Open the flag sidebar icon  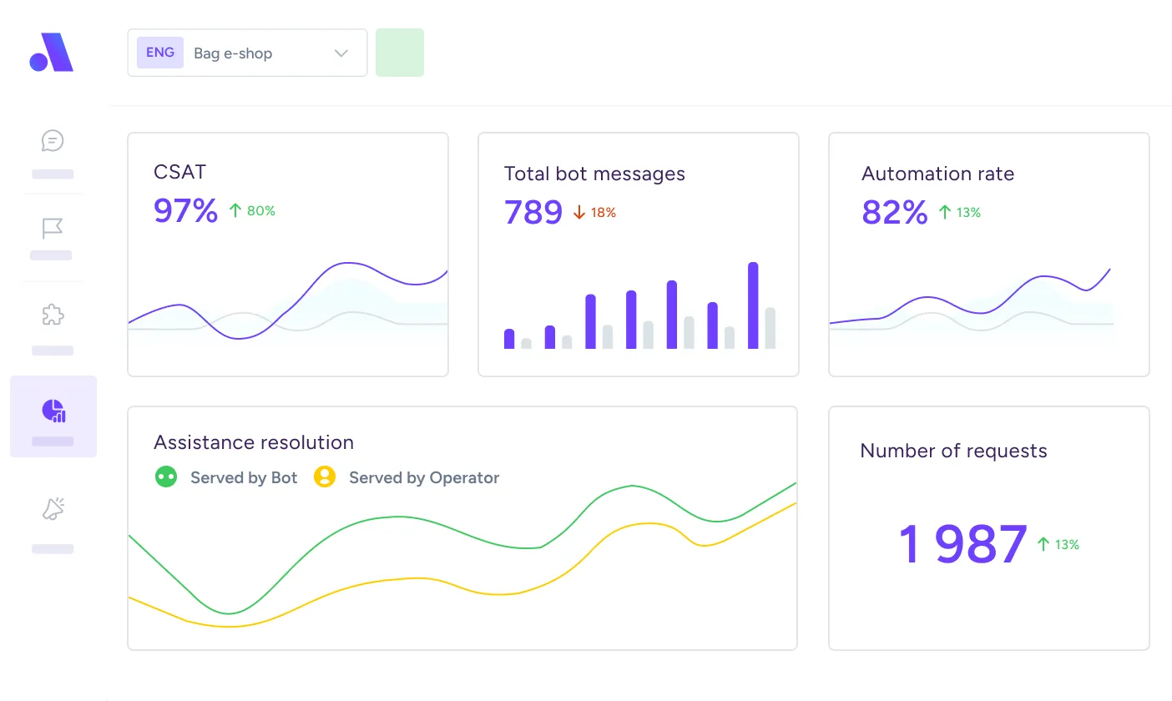coord(53,228)
